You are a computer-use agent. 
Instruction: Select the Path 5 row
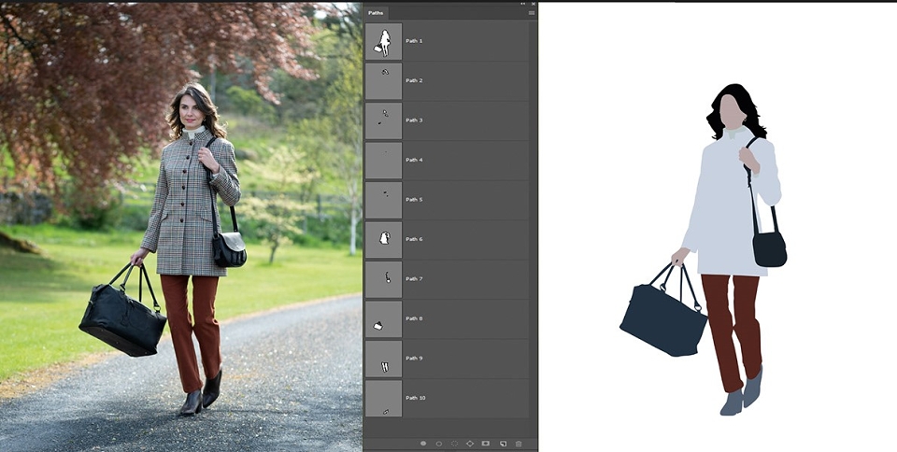tap(447, 200)
